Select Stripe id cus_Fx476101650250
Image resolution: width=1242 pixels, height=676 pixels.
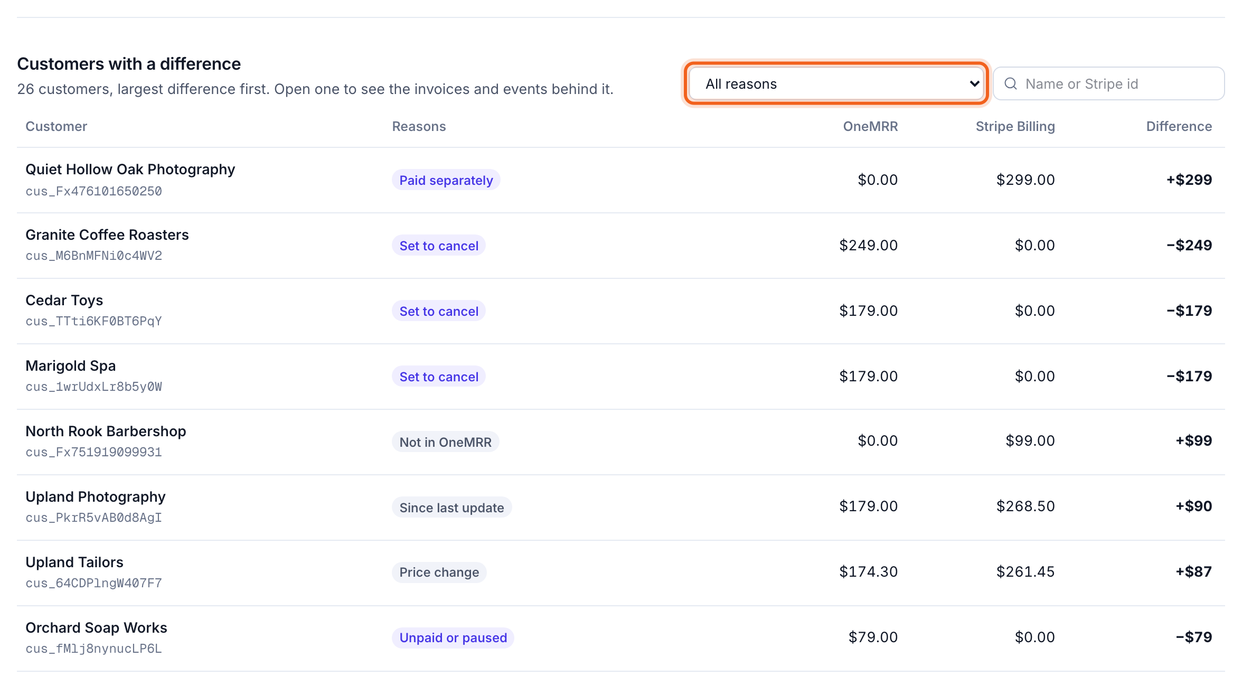93,191
